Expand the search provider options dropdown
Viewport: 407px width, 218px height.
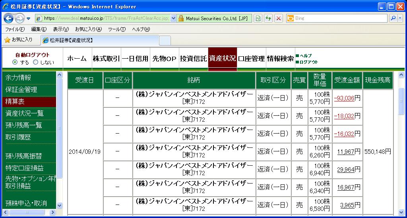click(400, 18)
